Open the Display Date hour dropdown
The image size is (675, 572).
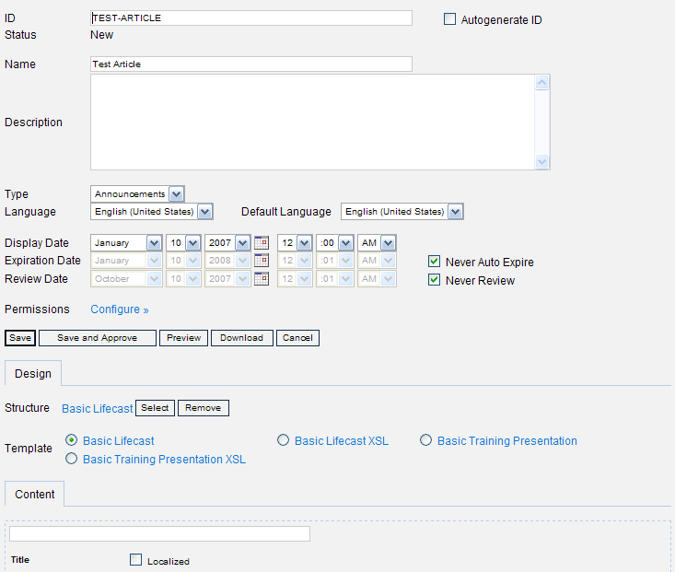coord(295,243)
